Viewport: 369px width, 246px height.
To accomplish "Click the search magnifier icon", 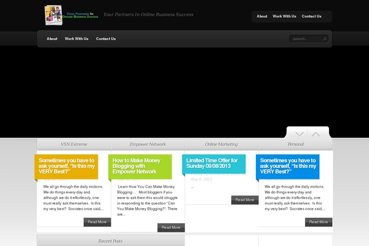I will point(325,39).
